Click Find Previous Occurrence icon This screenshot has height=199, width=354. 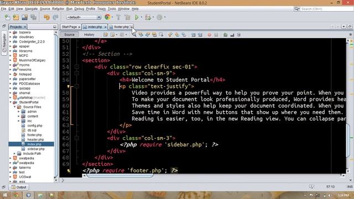pyautogui.click(x=141, y=35)
